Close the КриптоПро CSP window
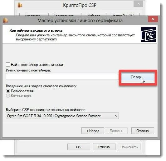The image size is (166, 161). [138, 4]
